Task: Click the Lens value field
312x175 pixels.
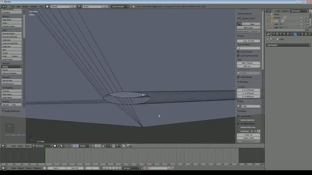Action: point(248,41)
